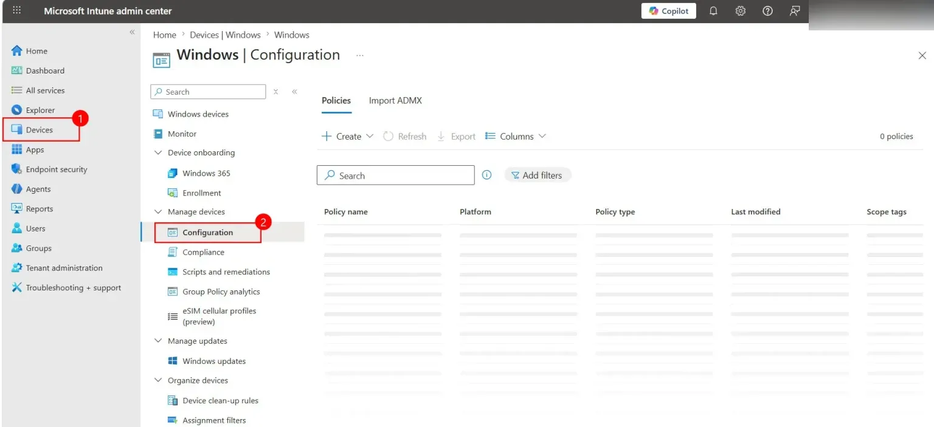Click the Reports icon in sidebar

click(x=16, y=208)
